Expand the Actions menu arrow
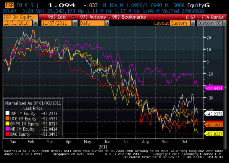 [x=109, y=17]
